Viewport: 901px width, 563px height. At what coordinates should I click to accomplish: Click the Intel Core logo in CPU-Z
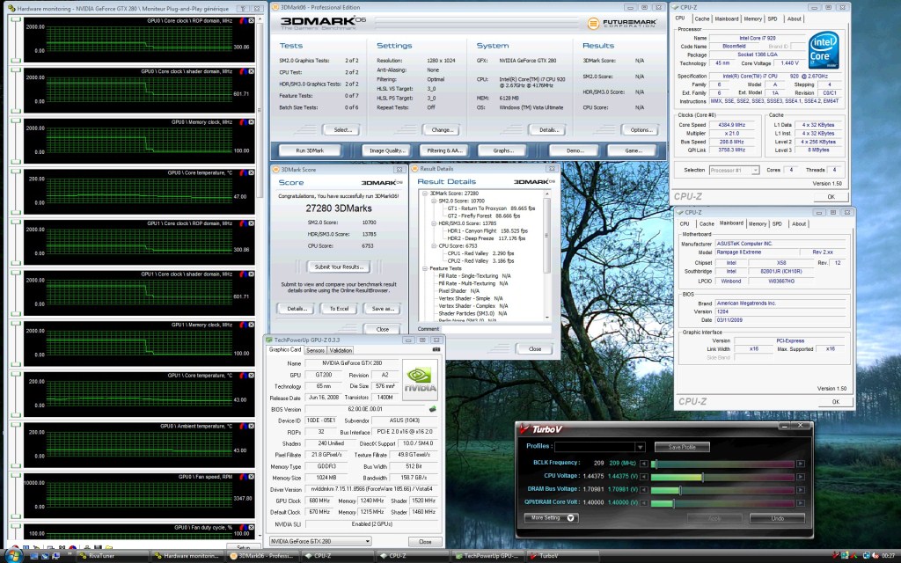pyautogui.click(x=824, y=50)
